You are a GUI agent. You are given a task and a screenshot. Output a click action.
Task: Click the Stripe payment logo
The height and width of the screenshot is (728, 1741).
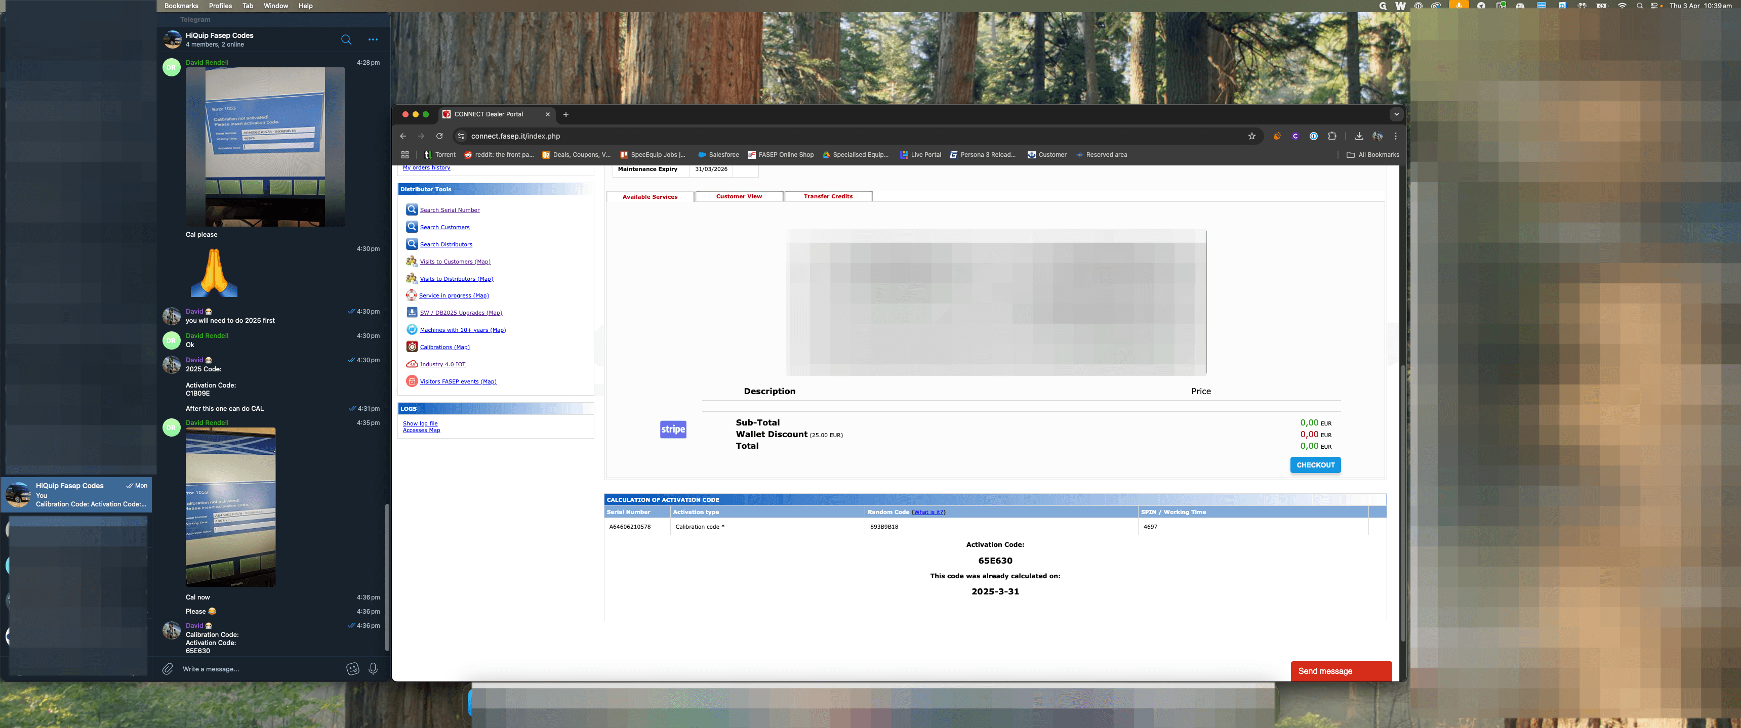pos(673,429)
